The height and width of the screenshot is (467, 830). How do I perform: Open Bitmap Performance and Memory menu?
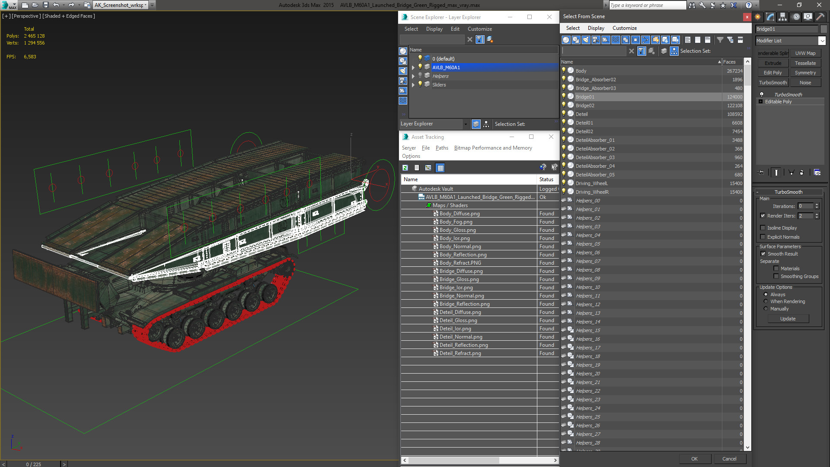(x=493, y=148)
